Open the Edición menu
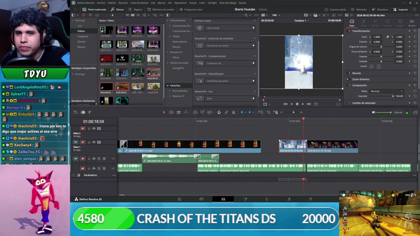 click(112, 3)
